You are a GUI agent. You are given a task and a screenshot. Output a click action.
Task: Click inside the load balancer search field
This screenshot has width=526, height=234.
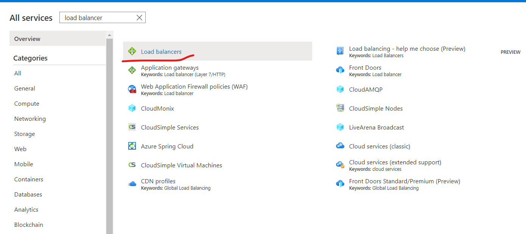(x=95, y=17)
